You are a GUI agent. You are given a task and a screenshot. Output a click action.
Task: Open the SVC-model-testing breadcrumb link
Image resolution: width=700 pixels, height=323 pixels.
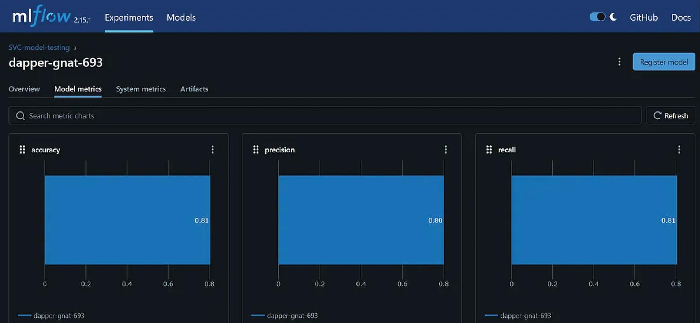pyautogui.click(x=39, y=48)
